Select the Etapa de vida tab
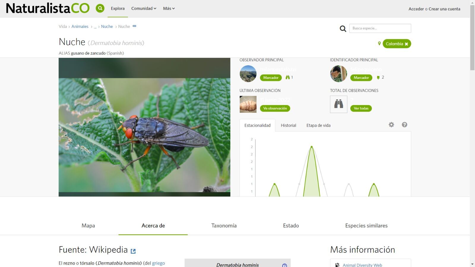The height and width of the screenshot is (267, 475). tap(318, 125)
